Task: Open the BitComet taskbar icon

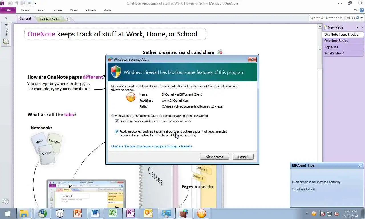Action: point(201,213)
